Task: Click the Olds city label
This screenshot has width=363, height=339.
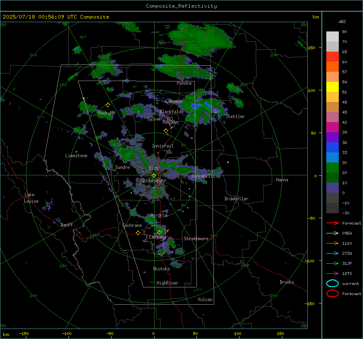Action: coord(154,168)
